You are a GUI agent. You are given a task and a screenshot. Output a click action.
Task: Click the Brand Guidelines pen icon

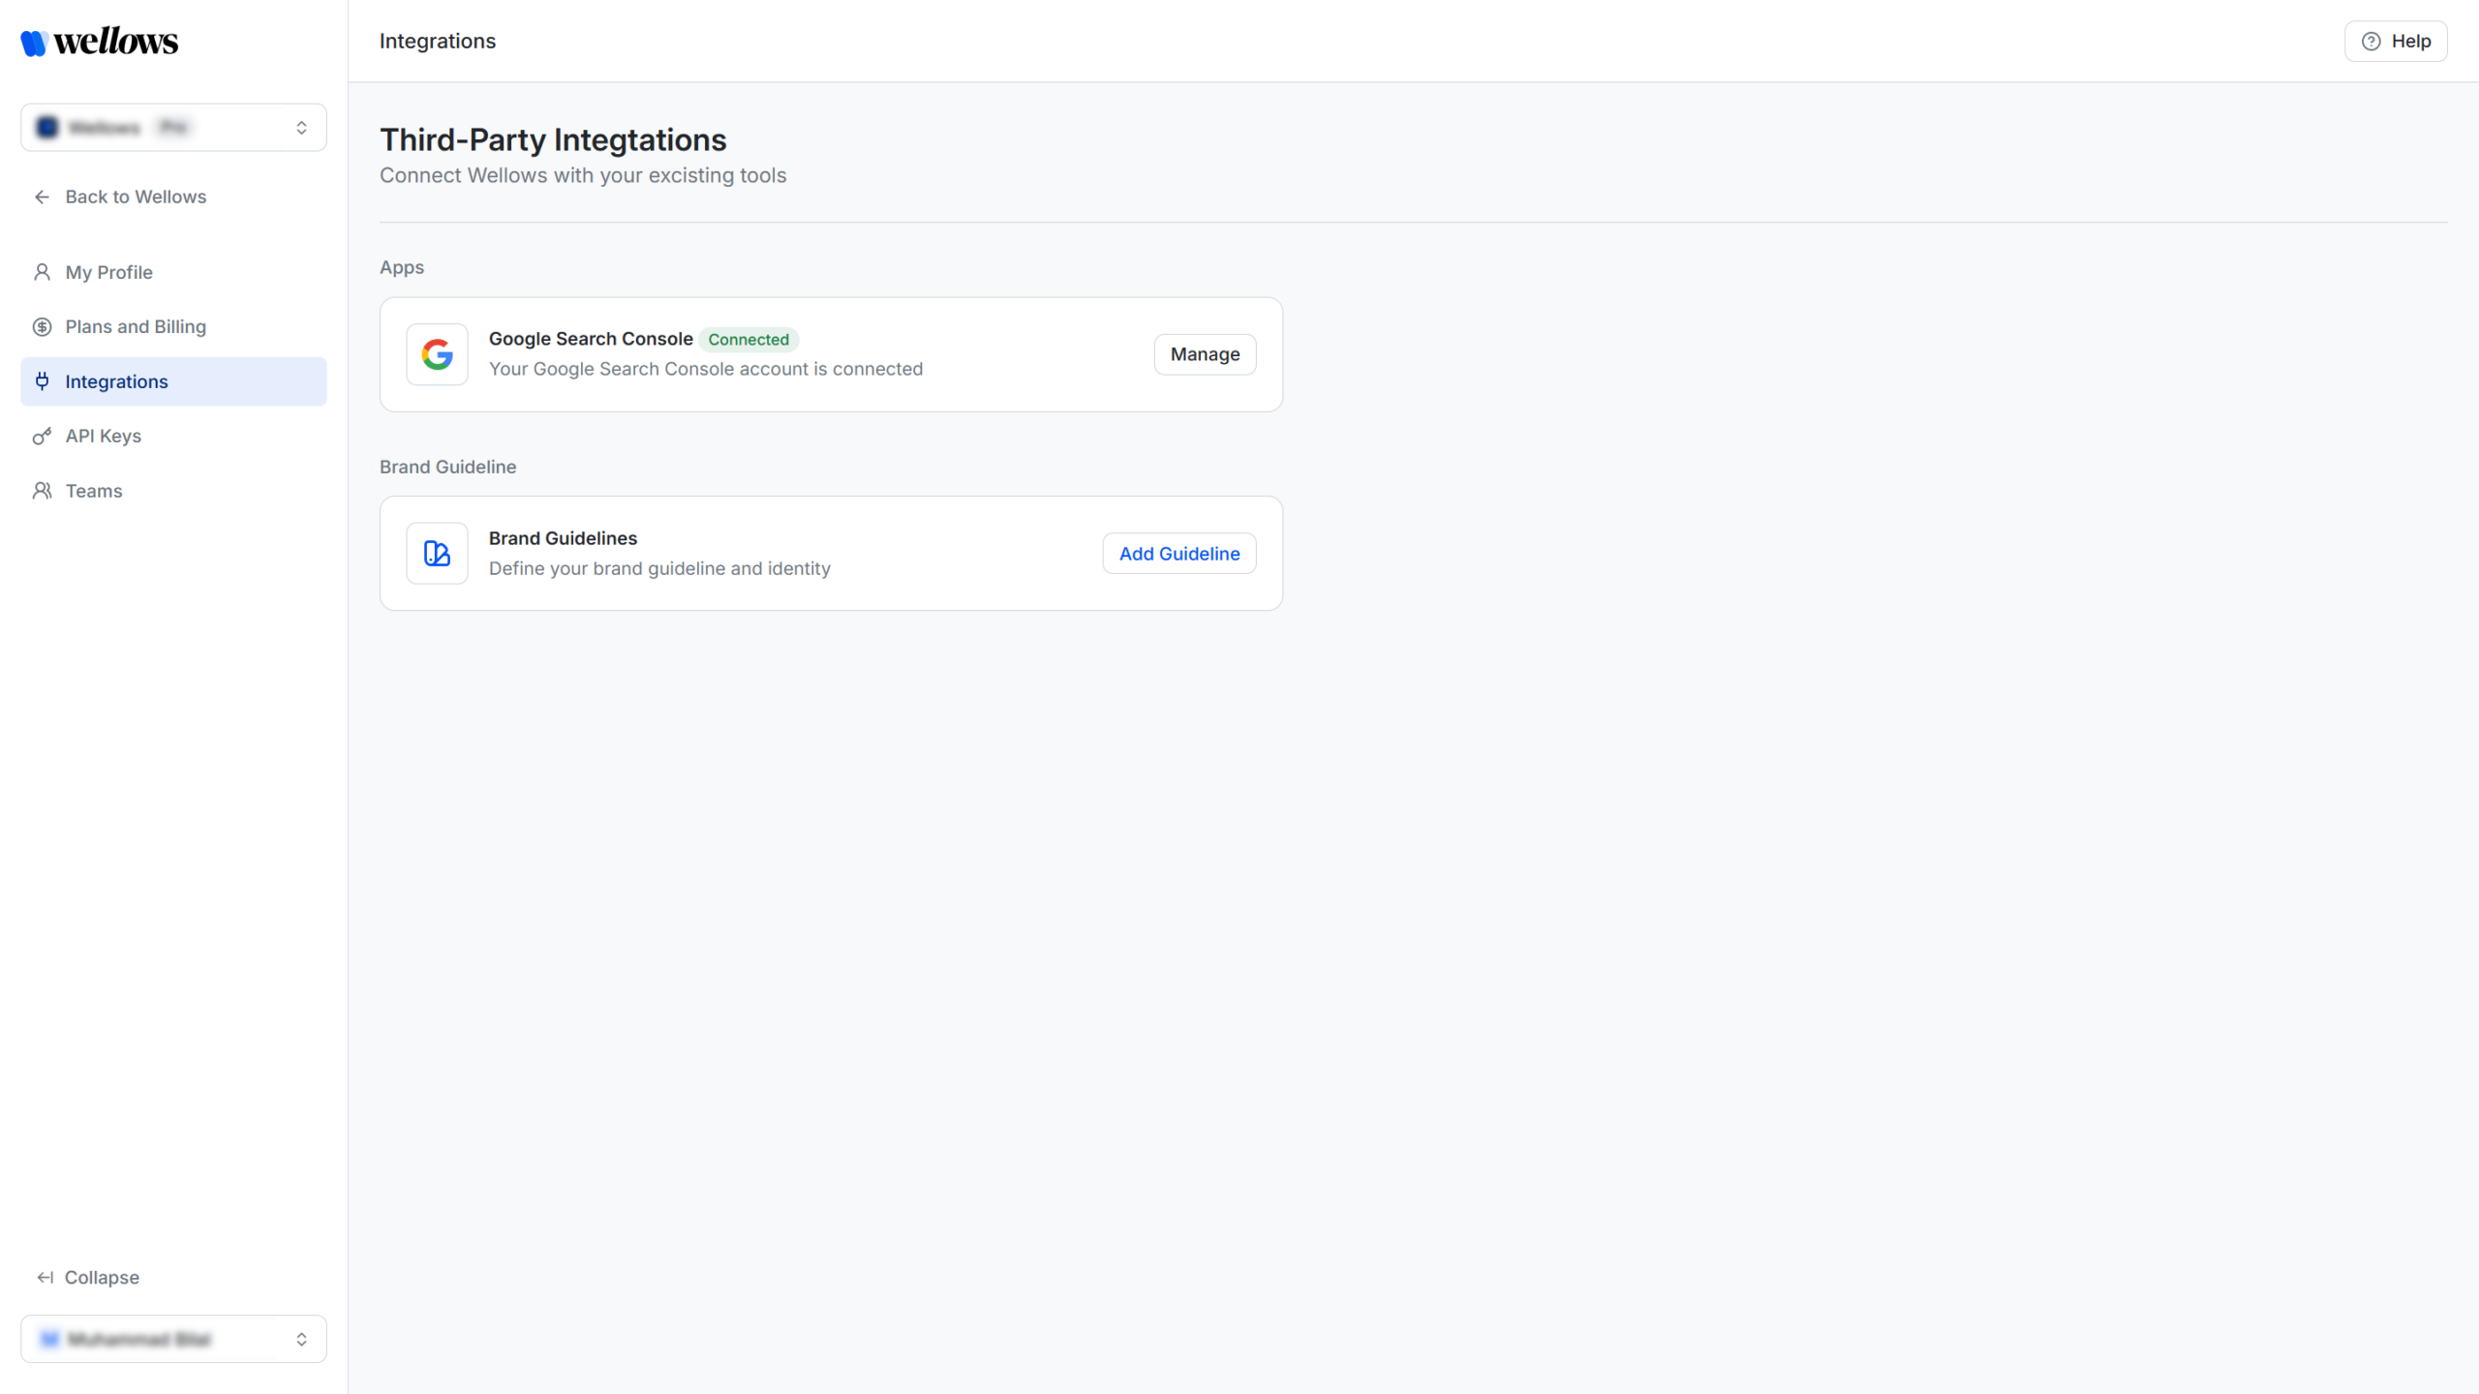437,553
